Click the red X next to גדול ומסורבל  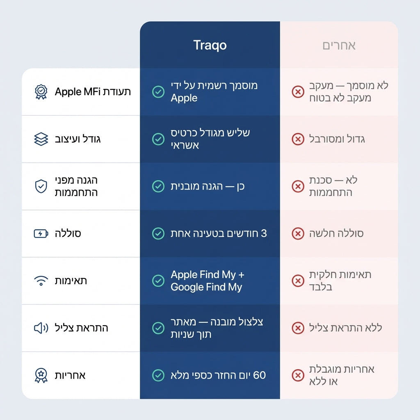(298, 139)
